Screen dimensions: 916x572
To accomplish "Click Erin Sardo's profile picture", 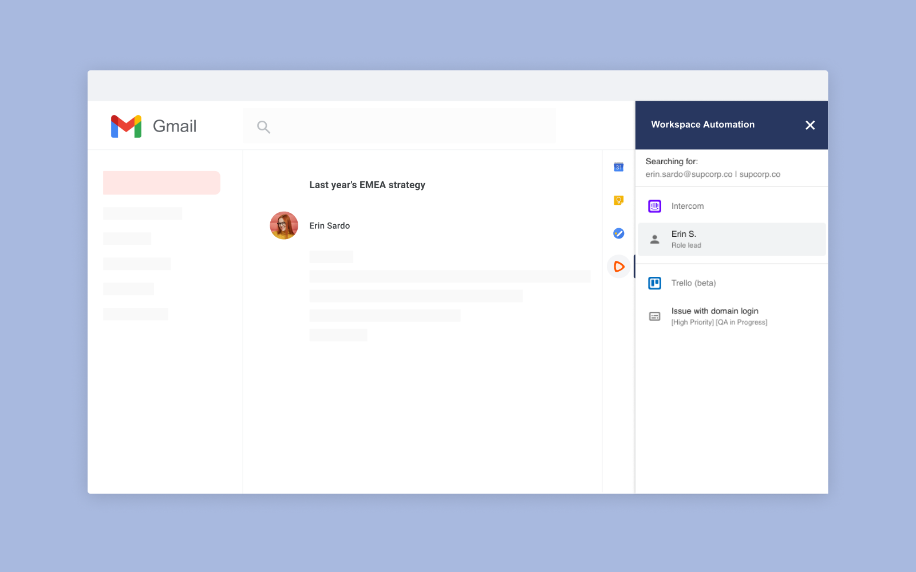I will (x=284, y=225).
